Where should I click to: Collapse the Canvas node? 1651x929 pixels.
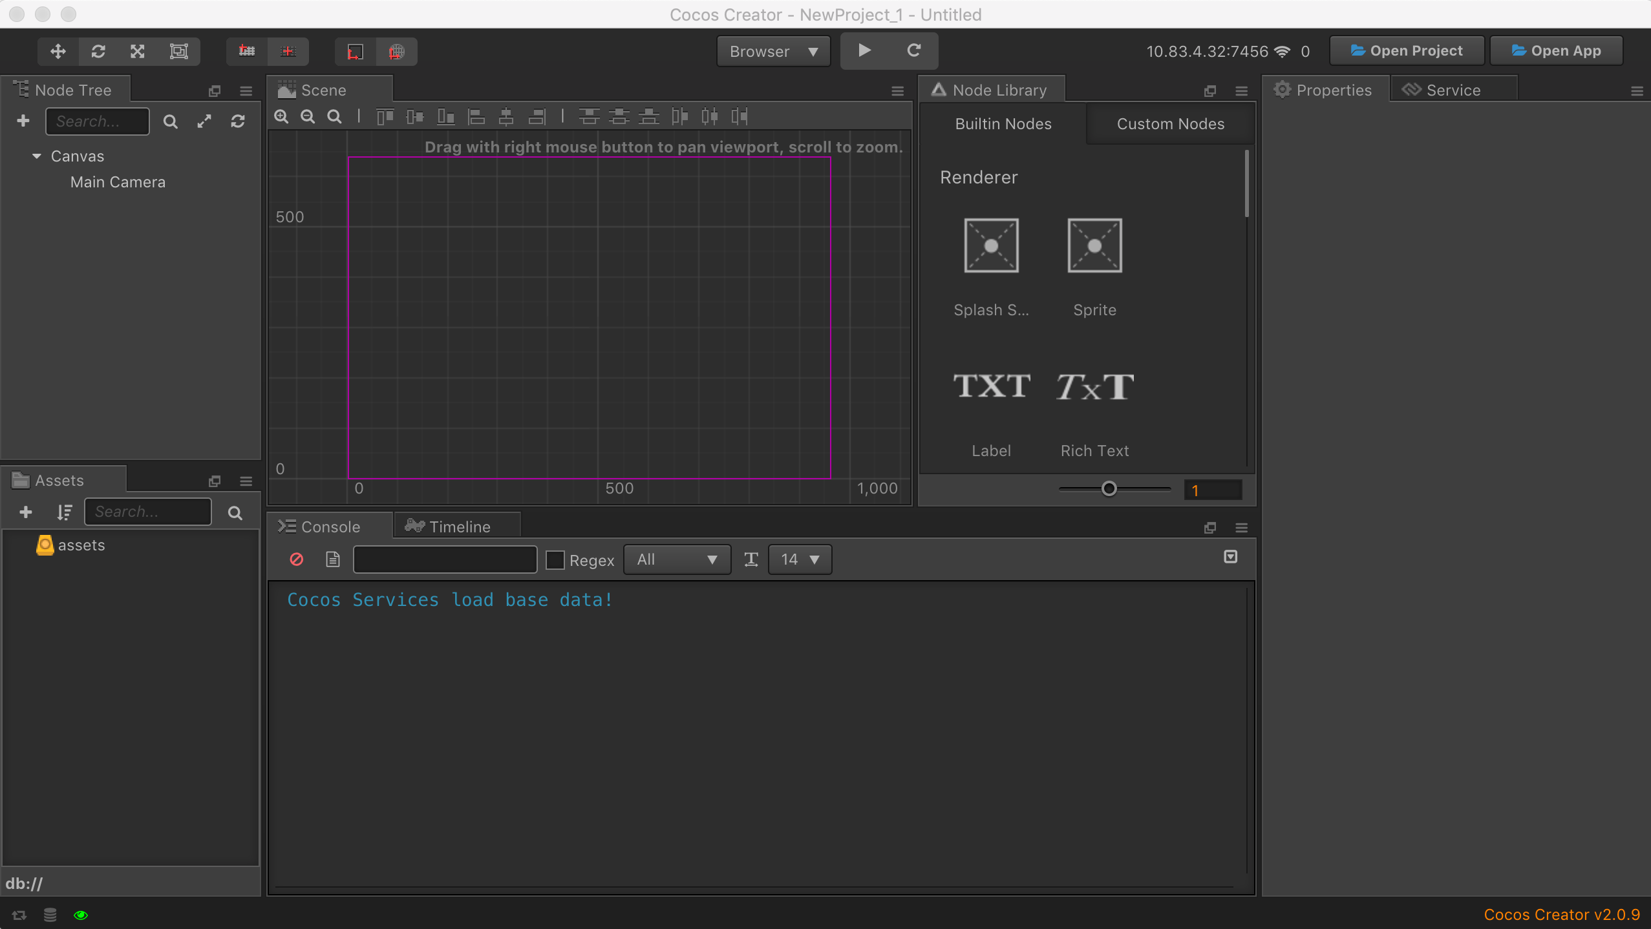pos(37,156)
